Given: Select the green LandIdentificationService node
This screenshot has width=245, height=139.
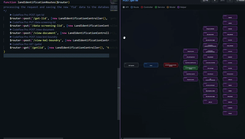Looking at the screenshot, I should click(x=191, y=68).
